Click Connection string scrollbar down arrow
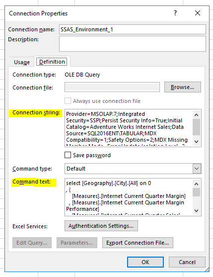Viewport: 213px width, 277px height. point(197,142)
